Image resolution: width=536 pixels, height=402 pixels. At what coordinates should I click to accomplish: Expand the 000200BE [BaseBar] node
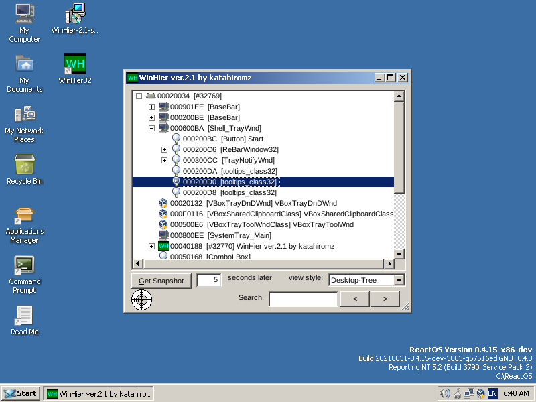pos(151,117)
